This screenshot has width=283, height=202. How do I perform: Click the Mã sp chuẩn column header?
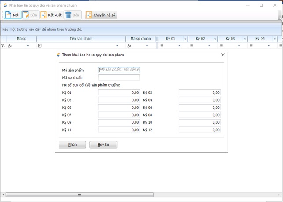point(140,39)
